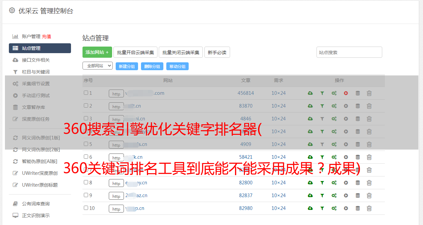This screenshot has height=225, width=423.
Task: Click 添加网站 + green button
Action: coord(97,52)
